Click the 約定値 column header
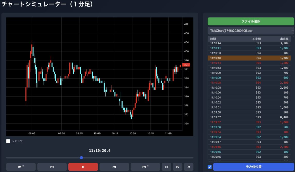This screenshot has height=172, width=295. (x=256, y=39)
